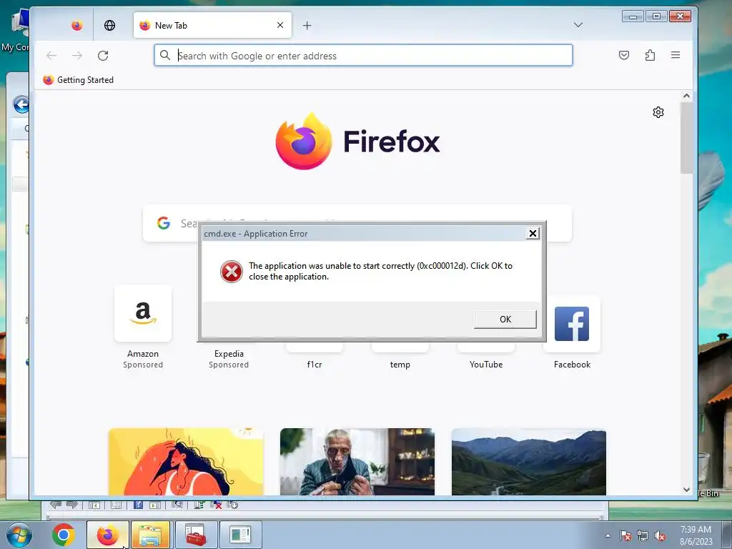Click the red toolbox taskbar icon

point(195,535)
